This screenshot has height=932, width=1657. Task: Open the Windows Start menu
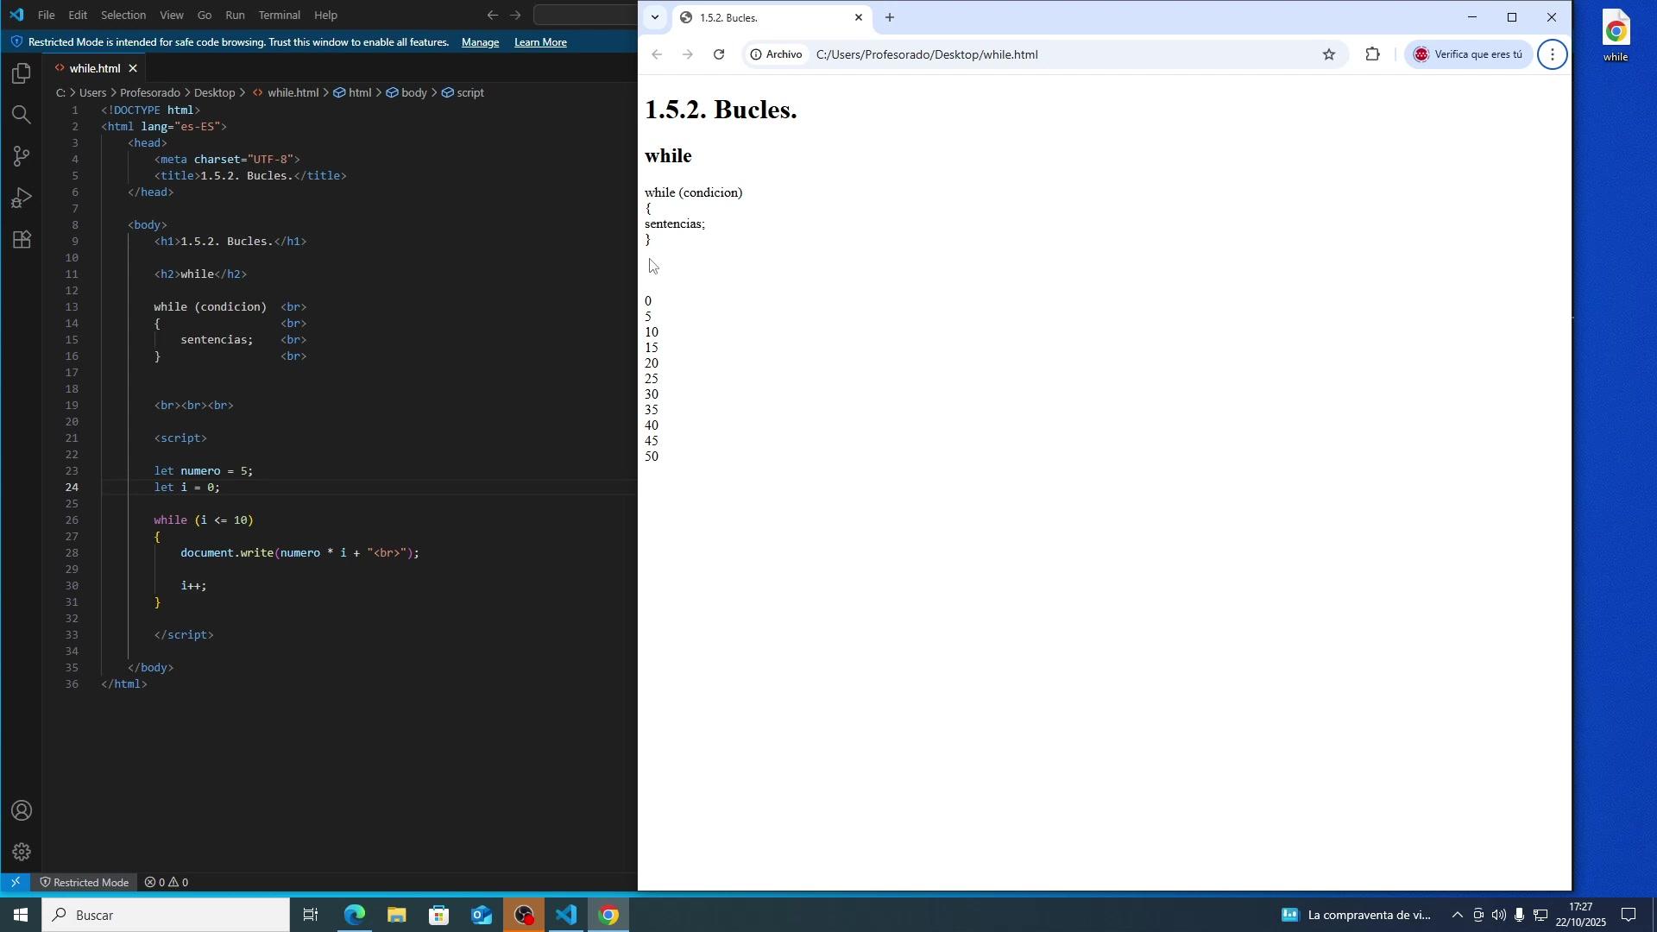pos(21,916)
